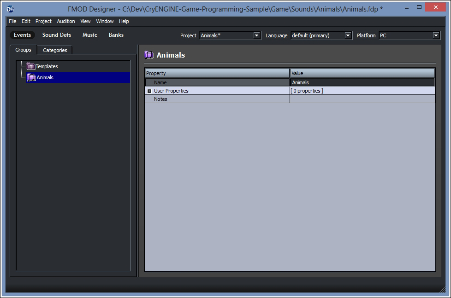Select the Categories tab
This screenshot has height=298, width=451.
point(55,50)
